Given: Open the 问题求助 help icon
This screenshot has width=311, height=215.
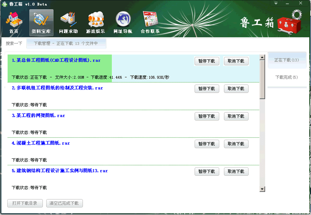Looking at the screenshot, I should pos(68,23).
